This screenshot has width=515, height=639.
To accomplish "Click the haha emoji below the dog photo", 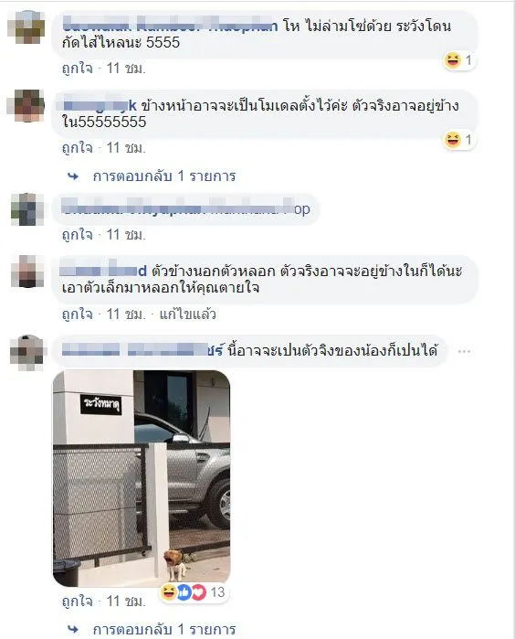I will tap(169, 592).
